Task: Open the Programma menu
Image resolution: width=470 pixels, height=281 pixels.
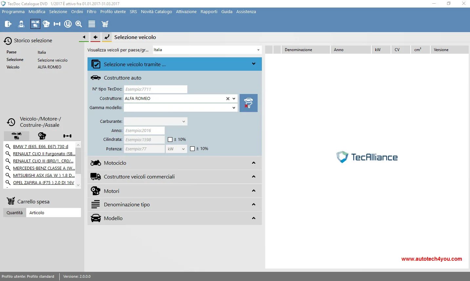Action: point(13,11)
